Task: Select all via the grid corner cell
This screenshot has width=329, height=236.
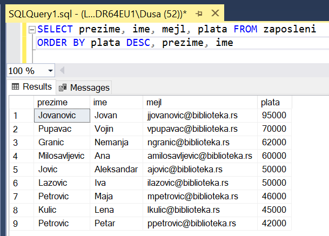Action: (21, 102)
